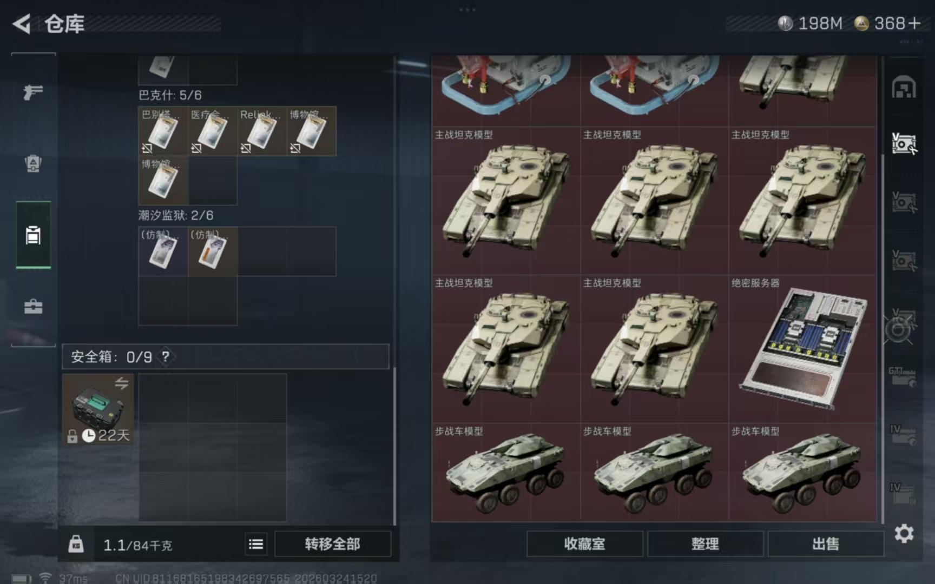
Task: Select the highlighted expansion stash box V icon
Action: (904, 143)
